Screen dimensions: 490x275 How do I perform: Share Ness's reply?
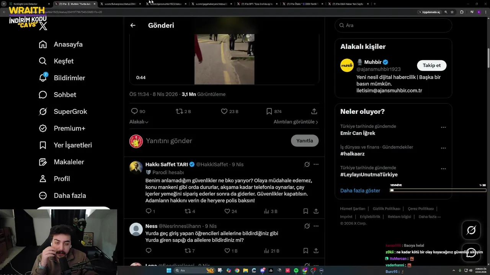[316, 251]
